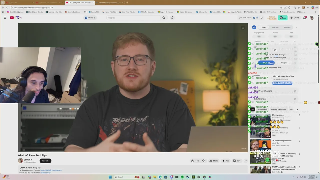The width and height of the screenshot is (320, 180).
Task: Click the Share button
Action: [213, 161]
